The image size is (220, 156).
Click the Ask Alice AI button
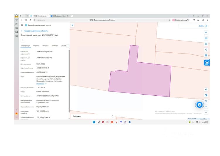coord(181,20)
